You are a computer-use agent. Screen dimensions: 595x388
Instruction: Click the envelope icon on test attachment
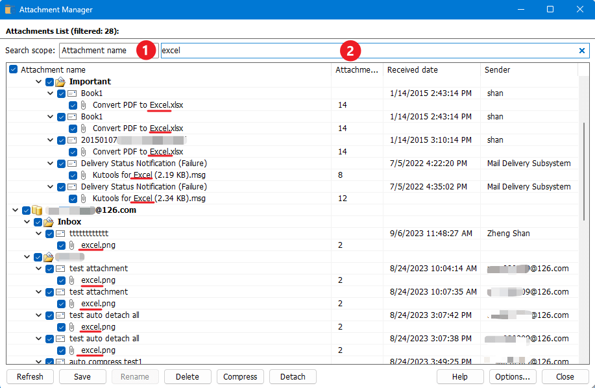click(x=60, y=268)
